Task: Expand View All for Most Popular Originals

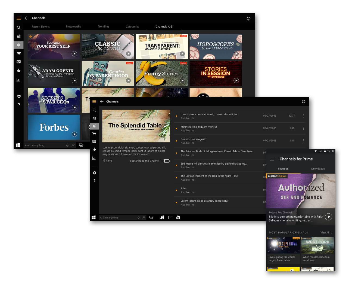Action: (326, 233)
